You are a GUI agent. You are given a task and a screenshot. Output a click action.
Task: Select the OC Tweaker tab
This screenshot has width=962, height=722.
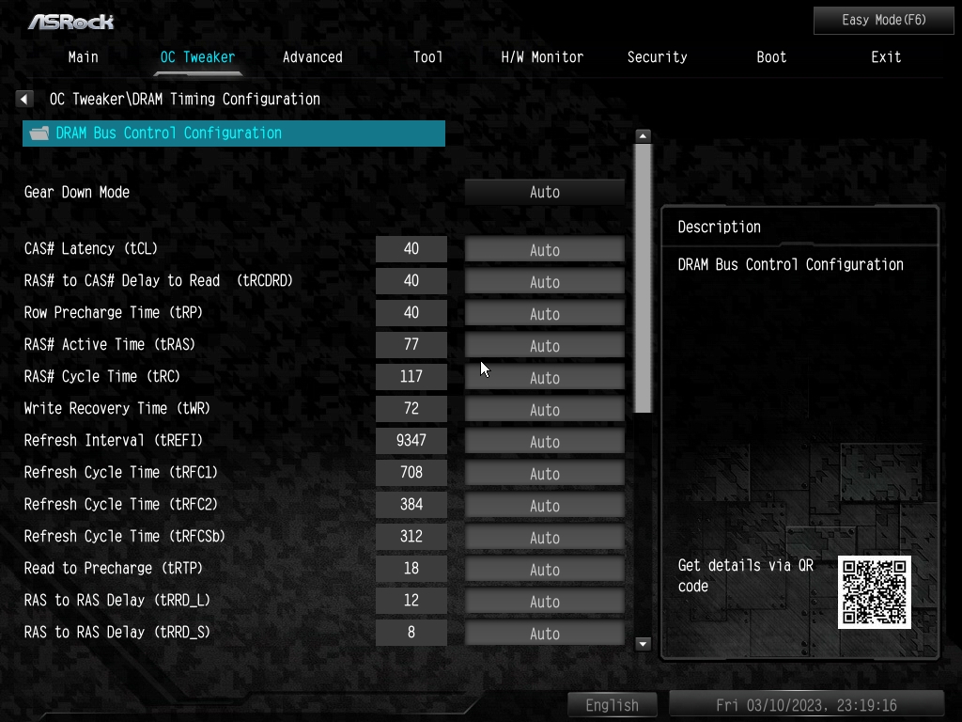197,57
